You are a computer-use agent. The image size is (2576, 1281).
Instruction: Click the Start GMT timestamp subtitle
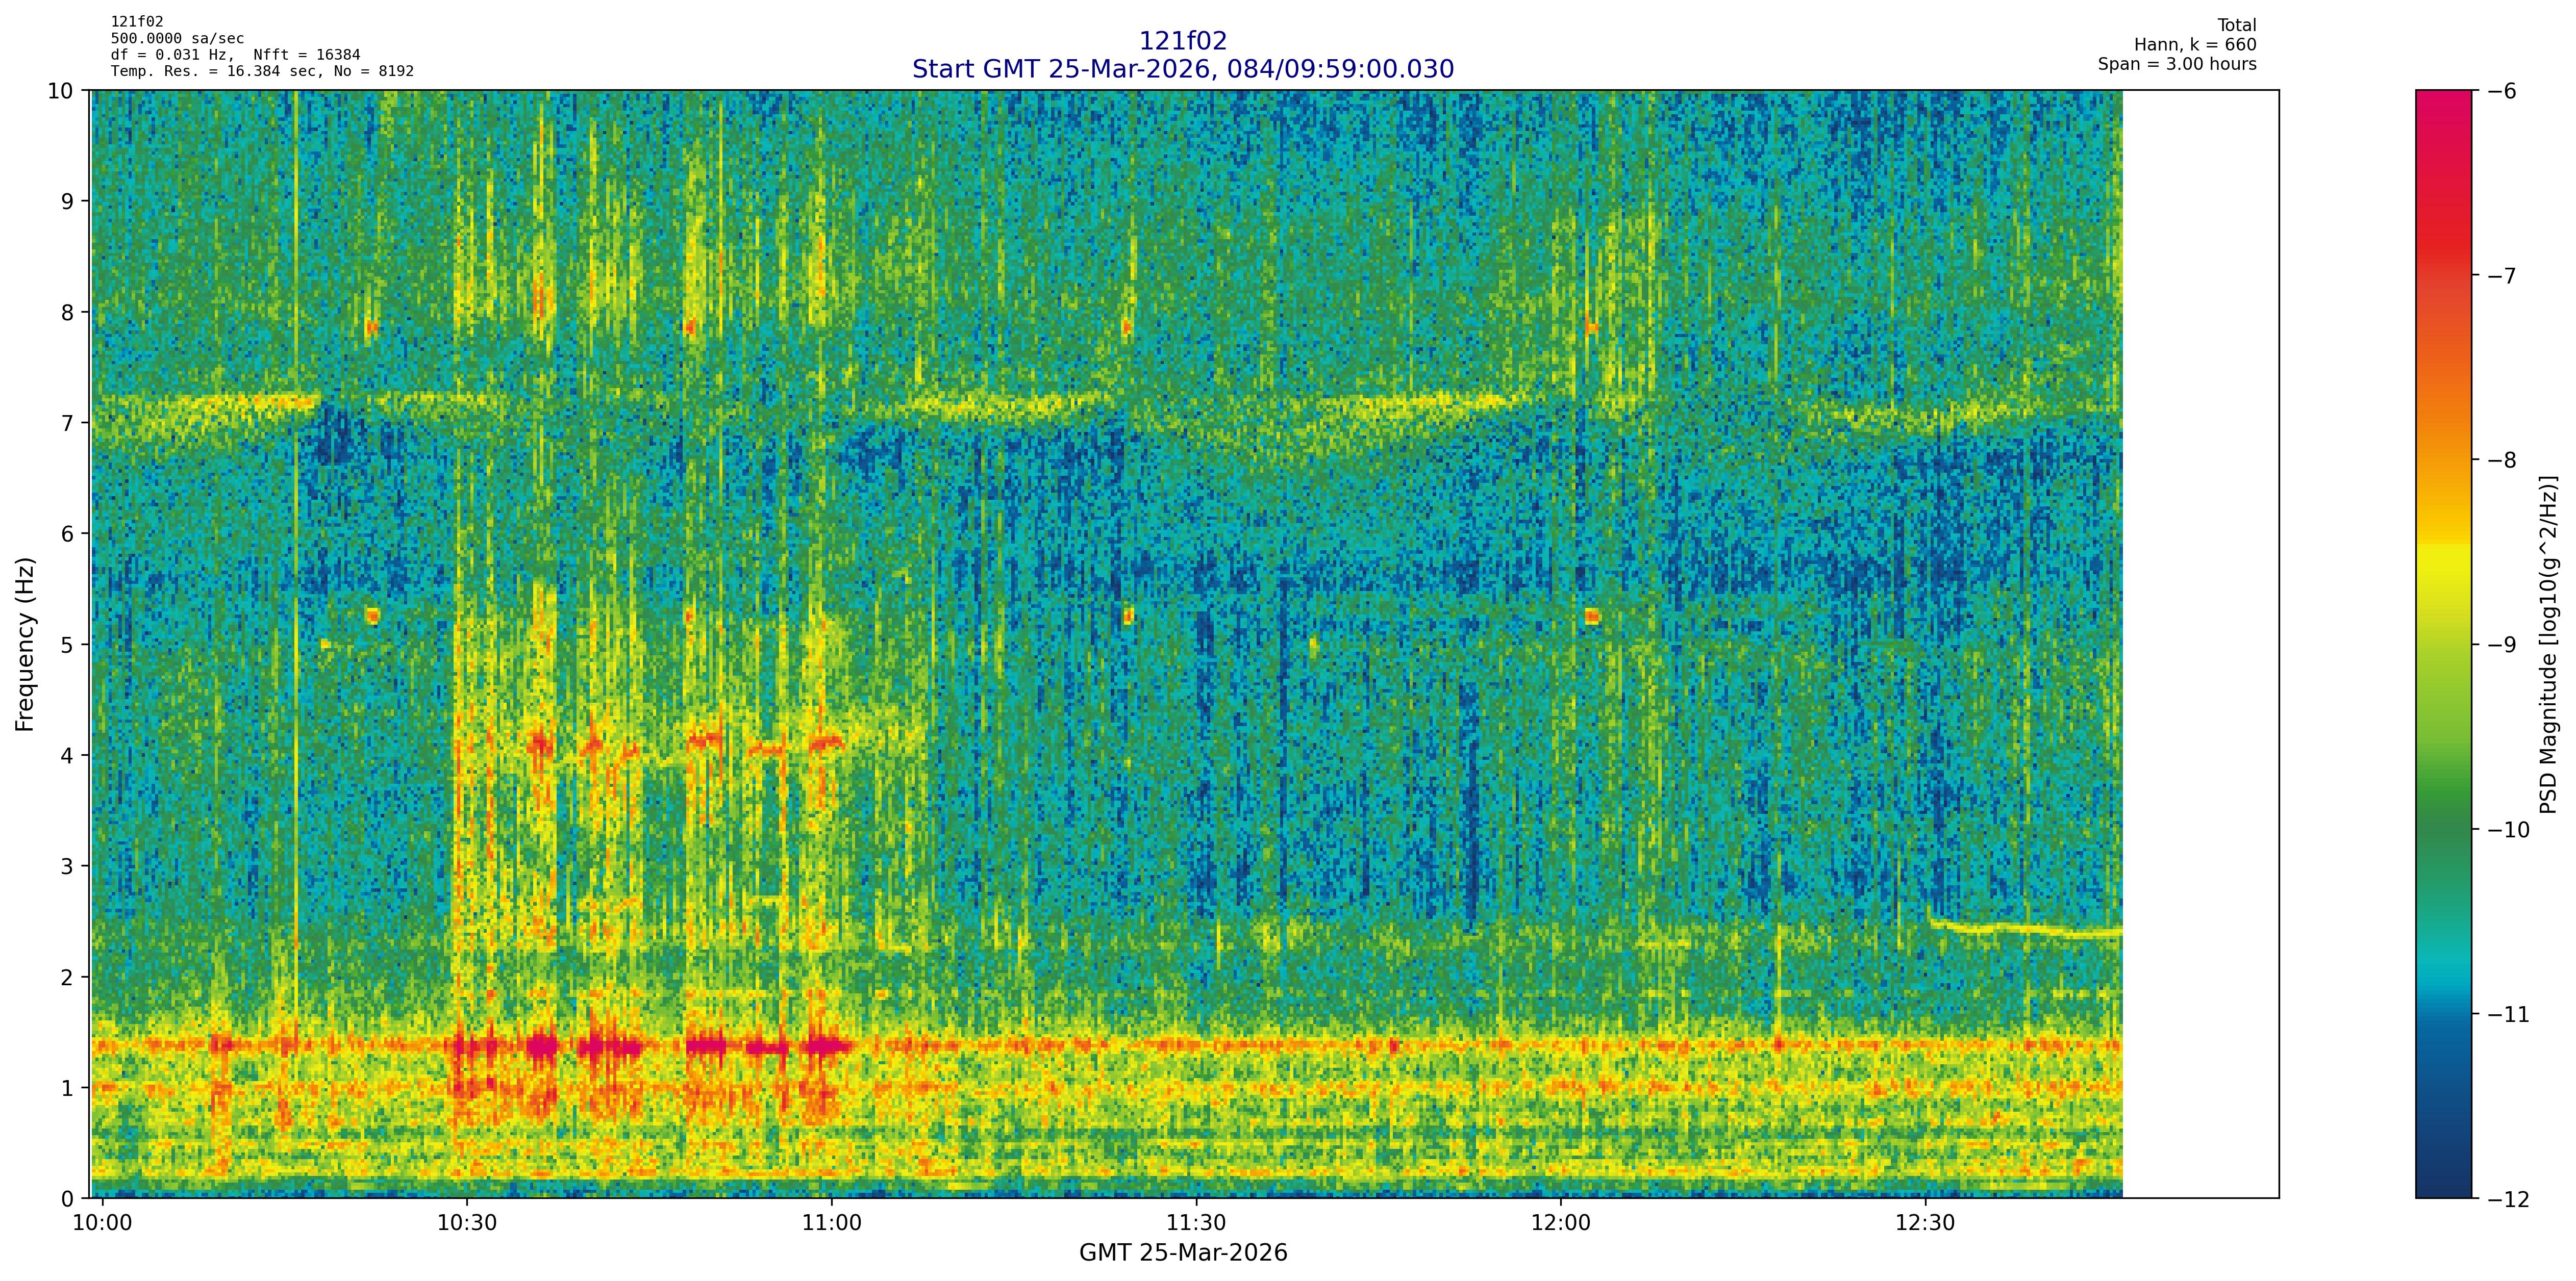tap(1182, 69)
